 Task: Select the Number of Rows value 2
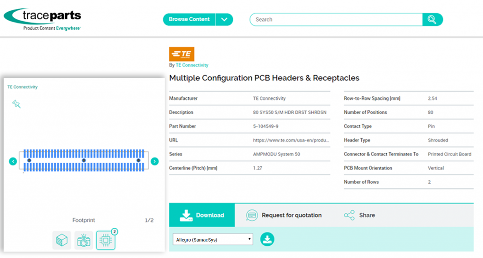(429, 182)
